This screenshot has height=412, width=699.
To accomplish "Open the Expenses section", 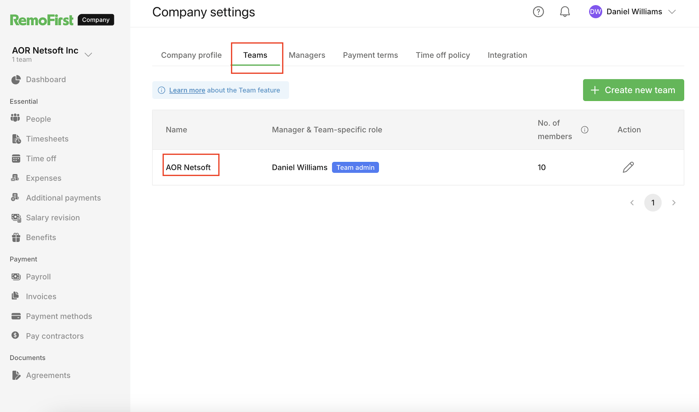I will click(44, 178).
